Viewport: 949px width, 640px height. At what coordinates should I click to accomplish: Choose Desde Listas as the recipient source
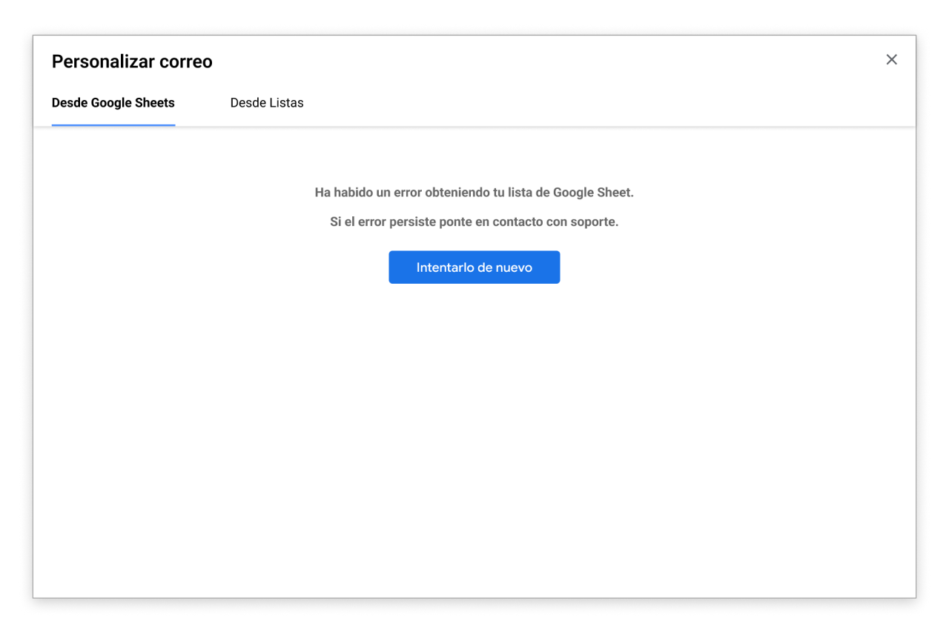click(266, 103)
